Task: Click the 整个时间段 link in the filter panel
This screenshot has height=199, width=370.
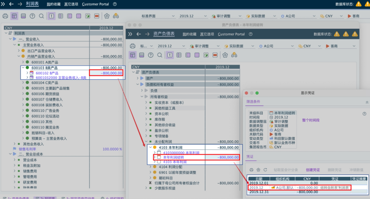Action: (311, 120)
